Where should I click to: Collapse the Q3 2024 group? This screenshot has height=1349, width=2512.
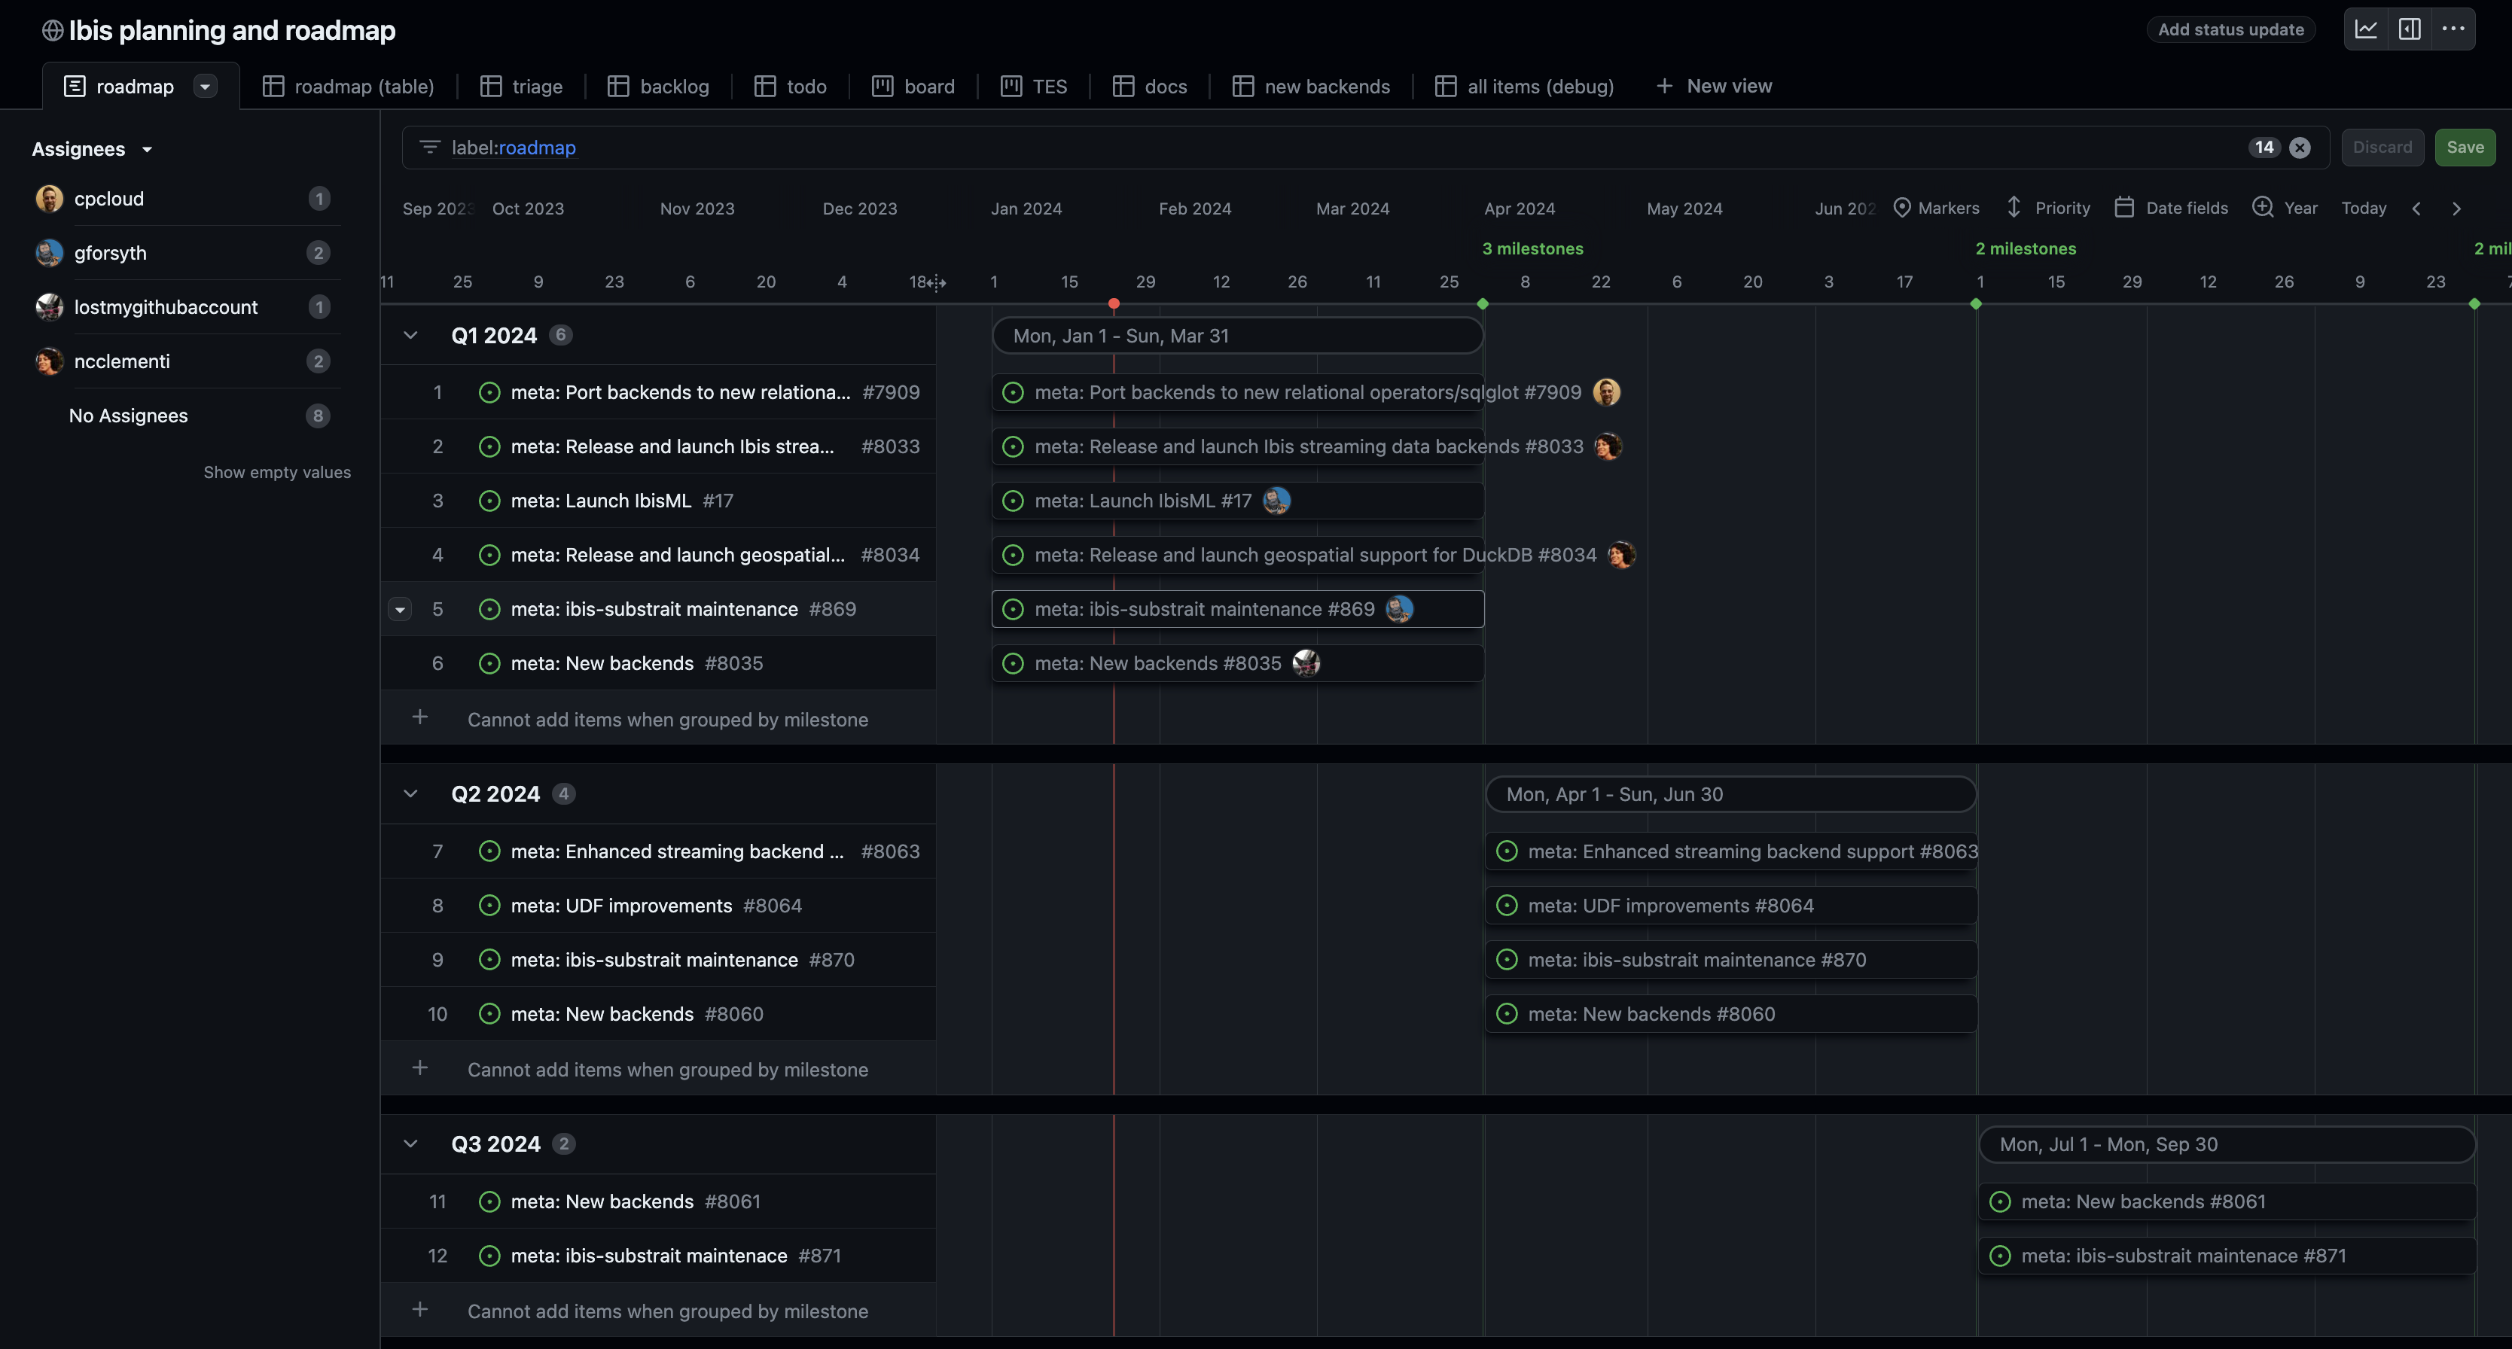point(410,1144)
